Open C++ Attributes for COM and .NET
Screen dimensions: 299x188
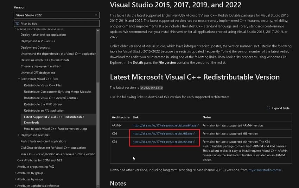tap(40, 160)
